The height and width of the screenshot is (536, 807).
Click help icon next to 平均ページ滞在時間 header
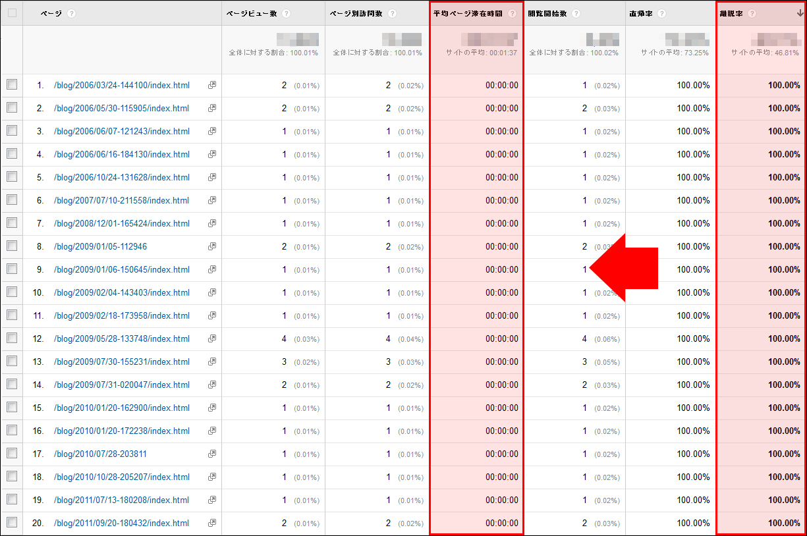513,14
